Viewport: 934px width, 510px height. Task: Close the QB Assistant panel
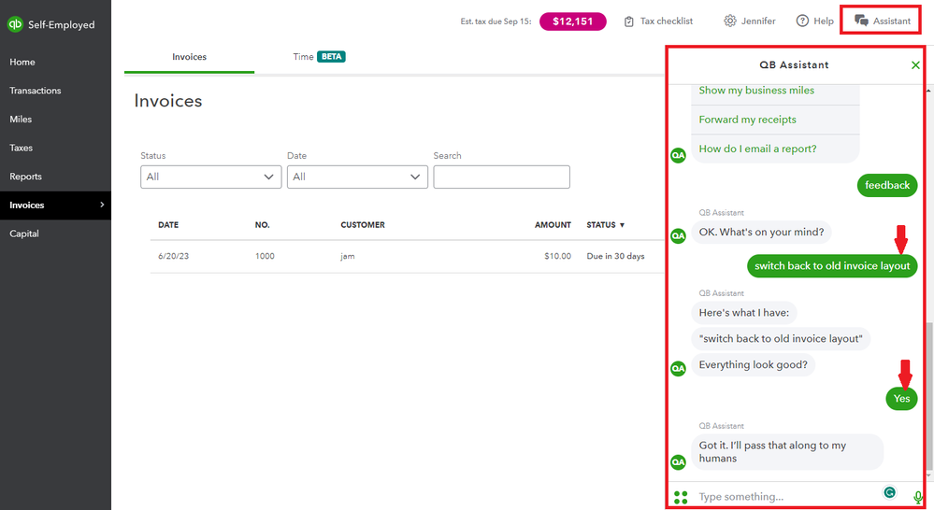(x=915, y=65)
